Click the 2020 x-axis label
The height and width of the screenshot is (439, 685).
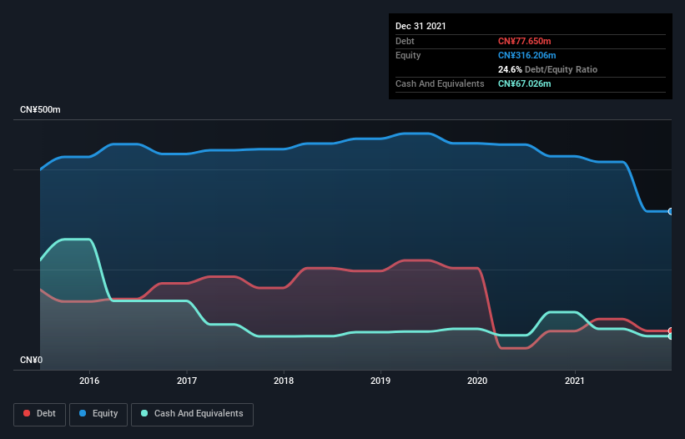(477, 381)
